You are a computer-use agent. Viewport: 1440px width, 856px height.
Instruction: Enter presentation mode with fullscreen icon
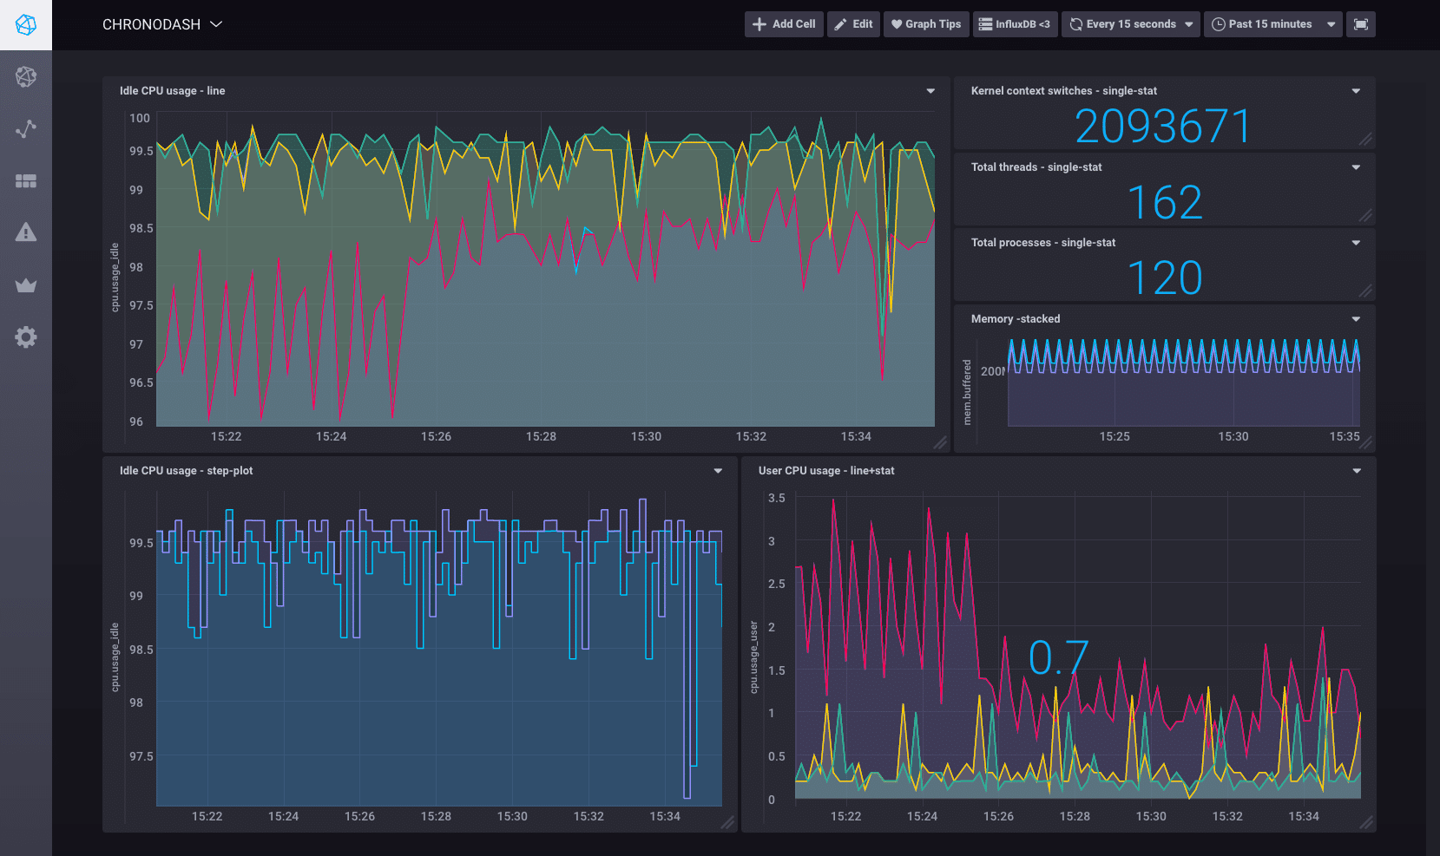[1360, 24]
